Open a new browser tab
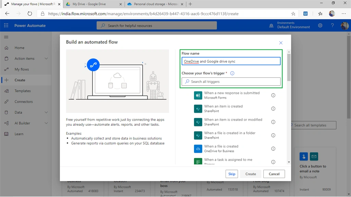 pyautogui.click(x=190, y=4)
